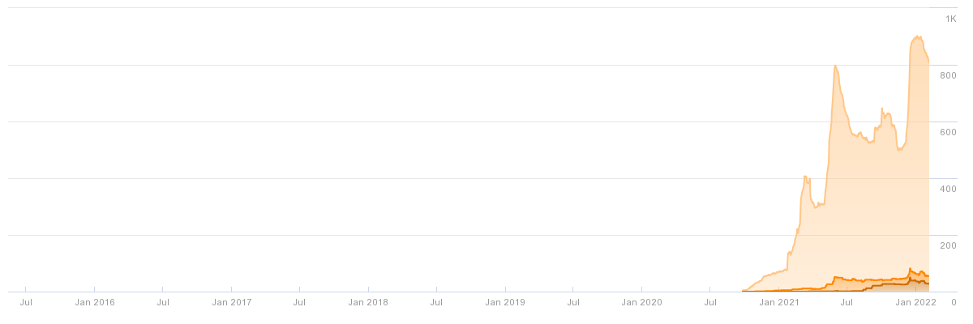Click the 800-level peak in mid-2021

(x=835, y=66)
